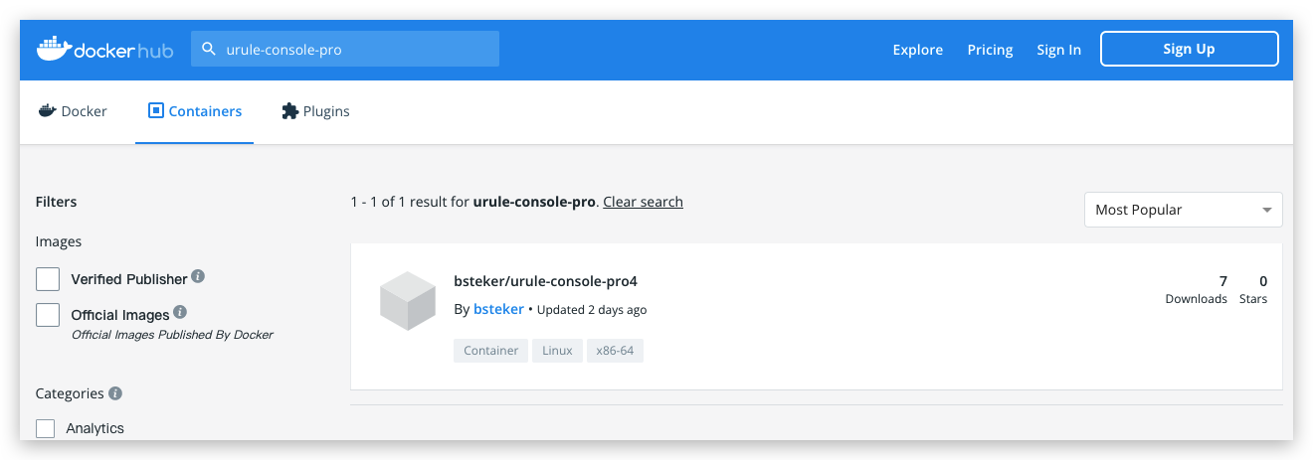The height and width of the screenshot is (460, 1313).
Task: Open the Pricing page
Action: tap(990, 50)
